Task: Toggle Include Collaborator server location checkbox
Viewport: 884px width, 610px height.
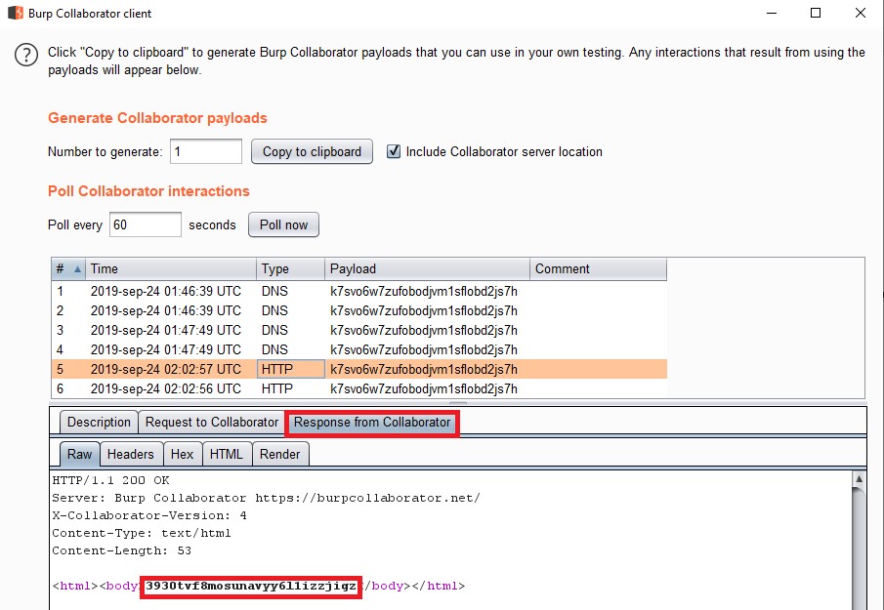Action: point(394,151)
